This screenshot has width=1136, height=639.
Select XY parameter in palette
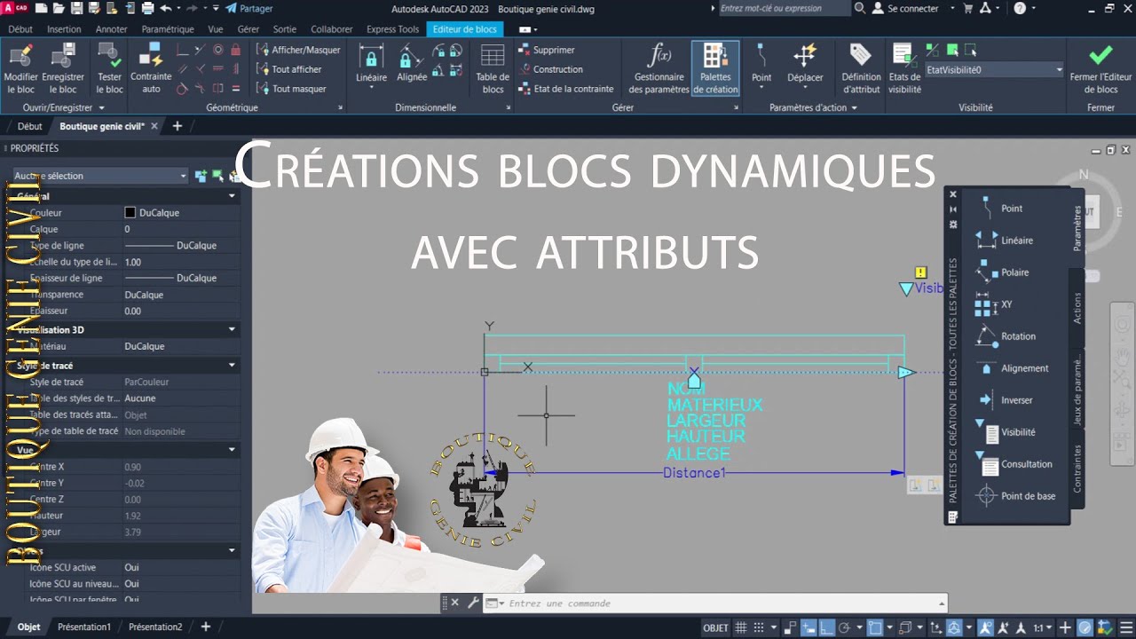click(994, 304)
